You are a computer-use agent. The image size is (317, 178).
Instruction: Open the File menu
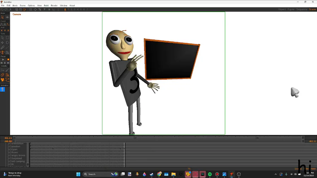[x=2, y=5]
